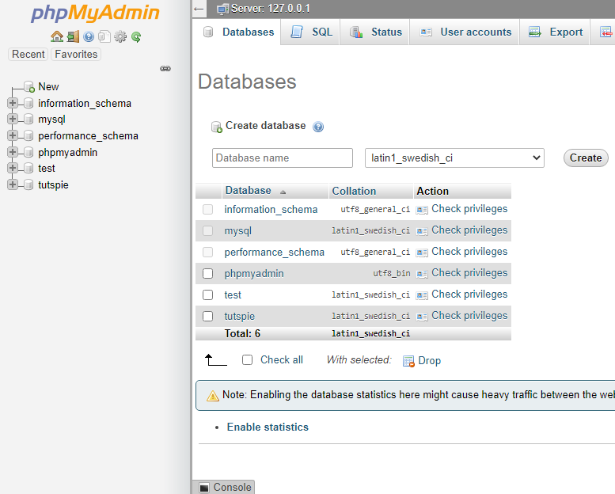The image size is (615, 494).
Task: Click the performance_schema row checkbox
Action: coord(208,252)
